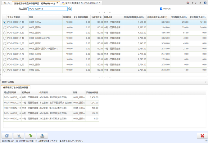Image resolution: width=208 pixels, height=143 pixels.
Task: Click the 4,961.00 on-hand quantity cell
Action: [x=158, y=33]
